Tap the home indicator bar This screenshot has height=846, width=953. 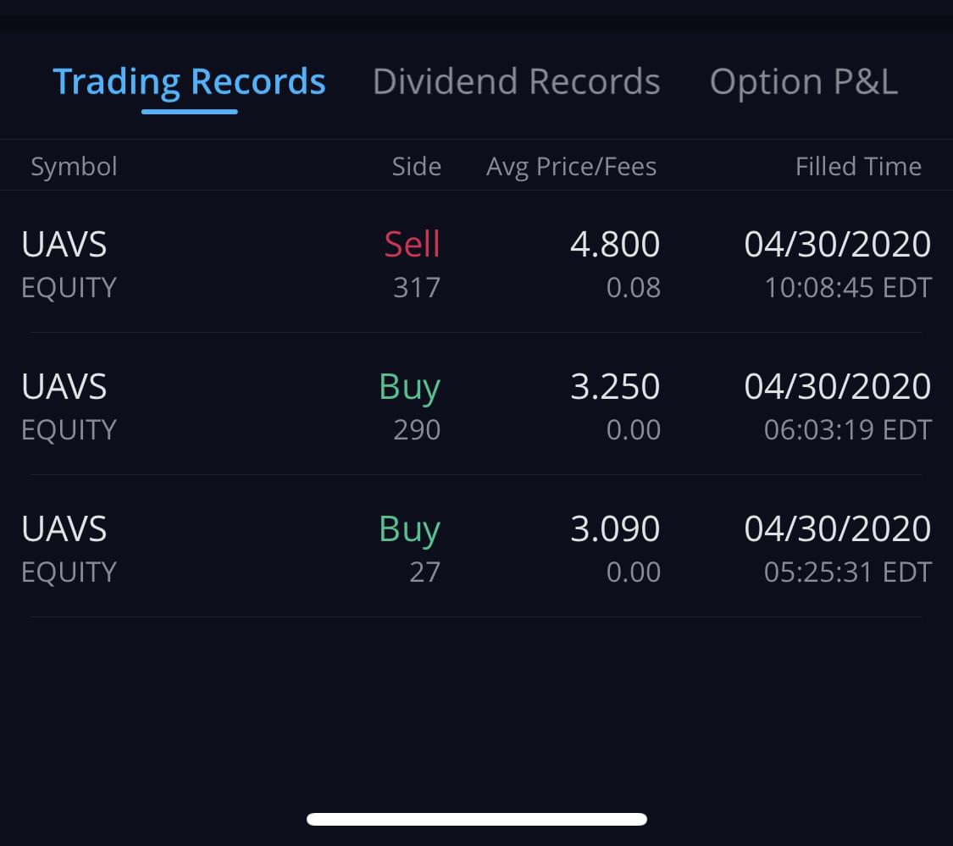[477, 819]
